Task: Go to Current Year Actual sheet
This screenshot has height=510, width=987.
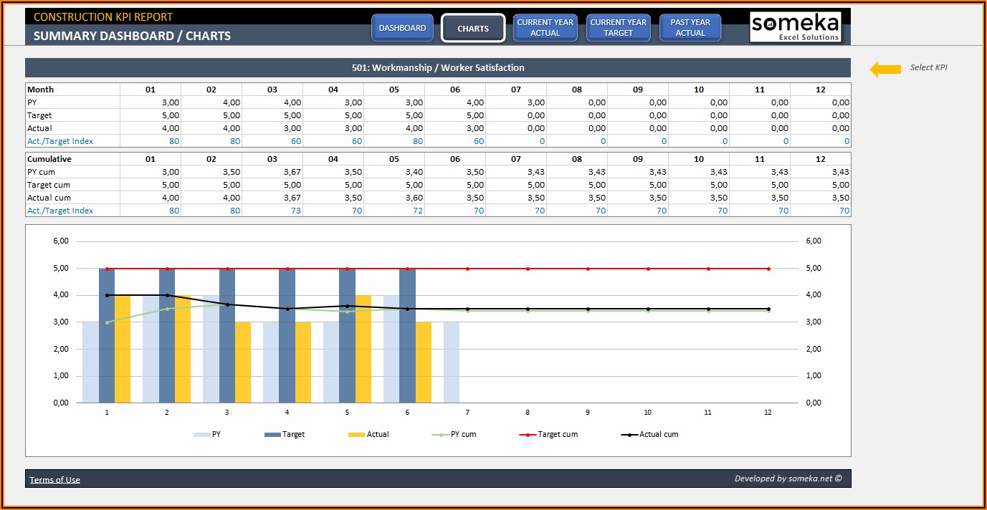Action: (545, 28)
